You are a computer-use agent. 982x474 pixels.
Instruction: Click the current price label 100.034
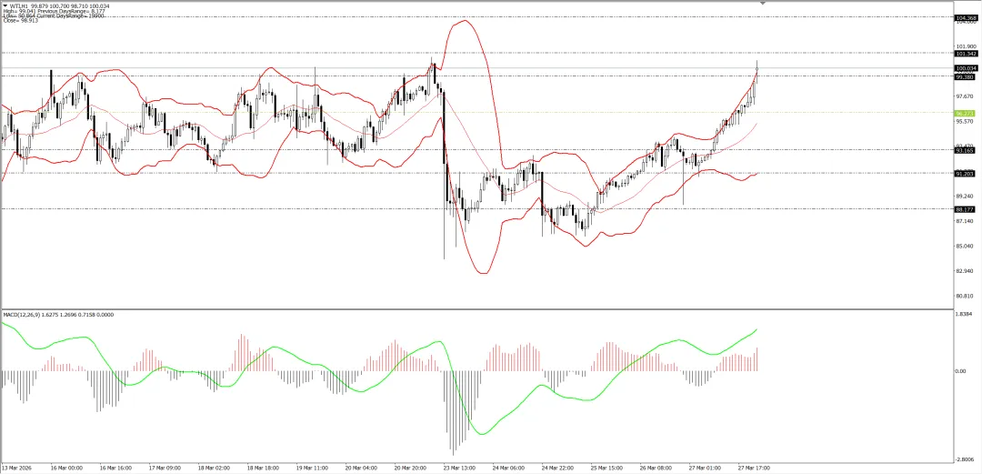coord(967,67)
